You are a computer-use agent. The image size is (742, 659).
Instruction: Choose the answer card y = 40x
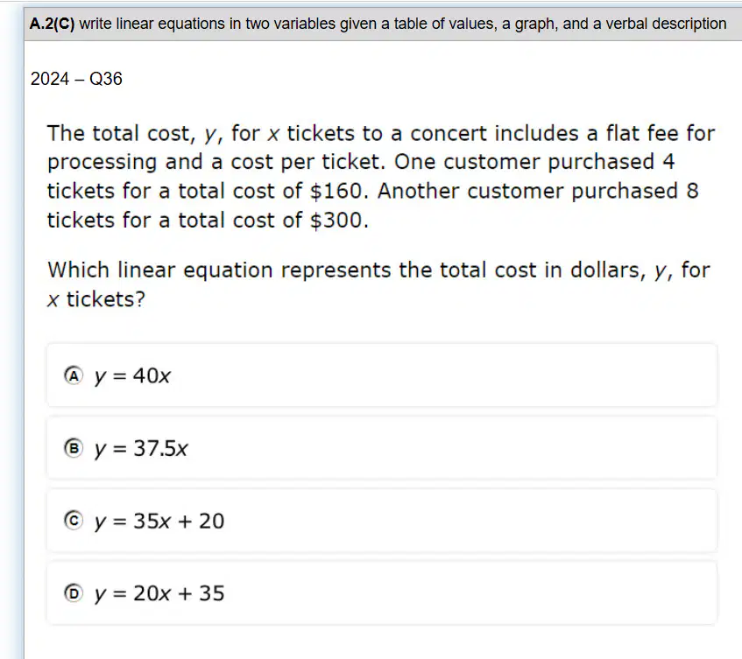[382, 375]
